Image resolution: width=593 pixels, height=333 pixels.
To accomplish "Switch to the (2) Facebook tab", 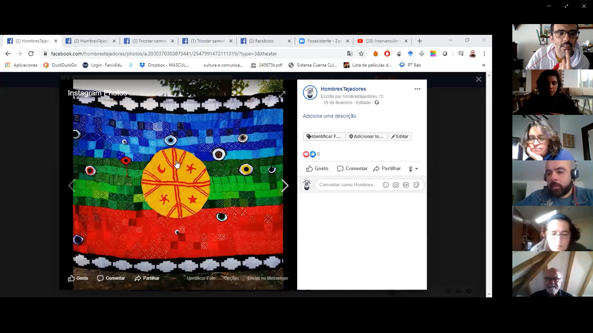I will [266, 41].
